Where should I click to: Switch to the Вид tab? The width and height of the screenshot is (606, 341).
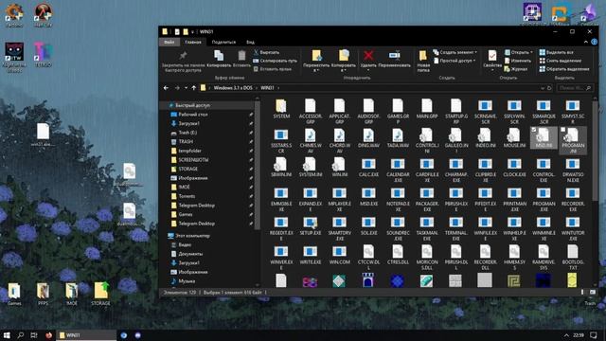pyautogui.click(x=250, y=42)
